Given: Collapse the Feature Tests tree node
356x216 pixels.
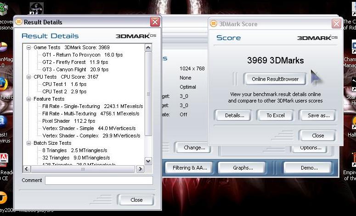Looking at the screenshot, I should coord(29,99).
